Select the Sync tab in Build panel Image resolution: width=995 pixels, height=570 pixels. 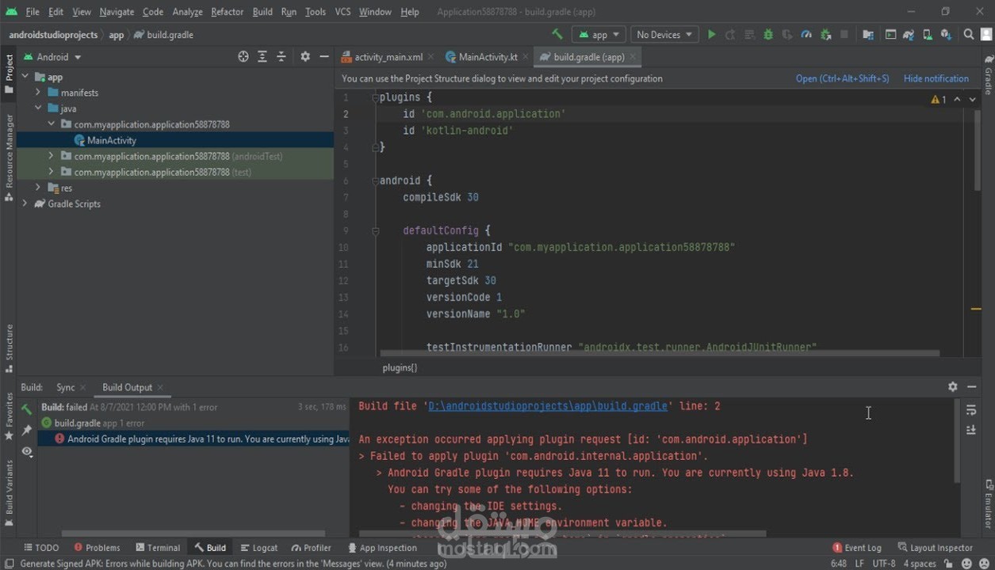(x=66, y=387)
